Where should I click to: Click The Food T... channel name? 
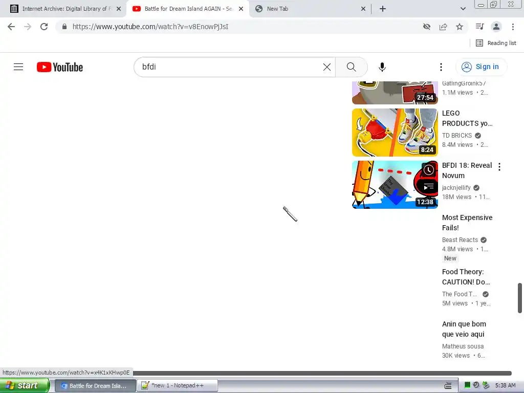coord(460,294)
